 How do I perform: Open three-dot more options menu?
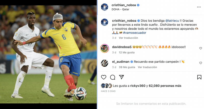[x=199, y=7]
